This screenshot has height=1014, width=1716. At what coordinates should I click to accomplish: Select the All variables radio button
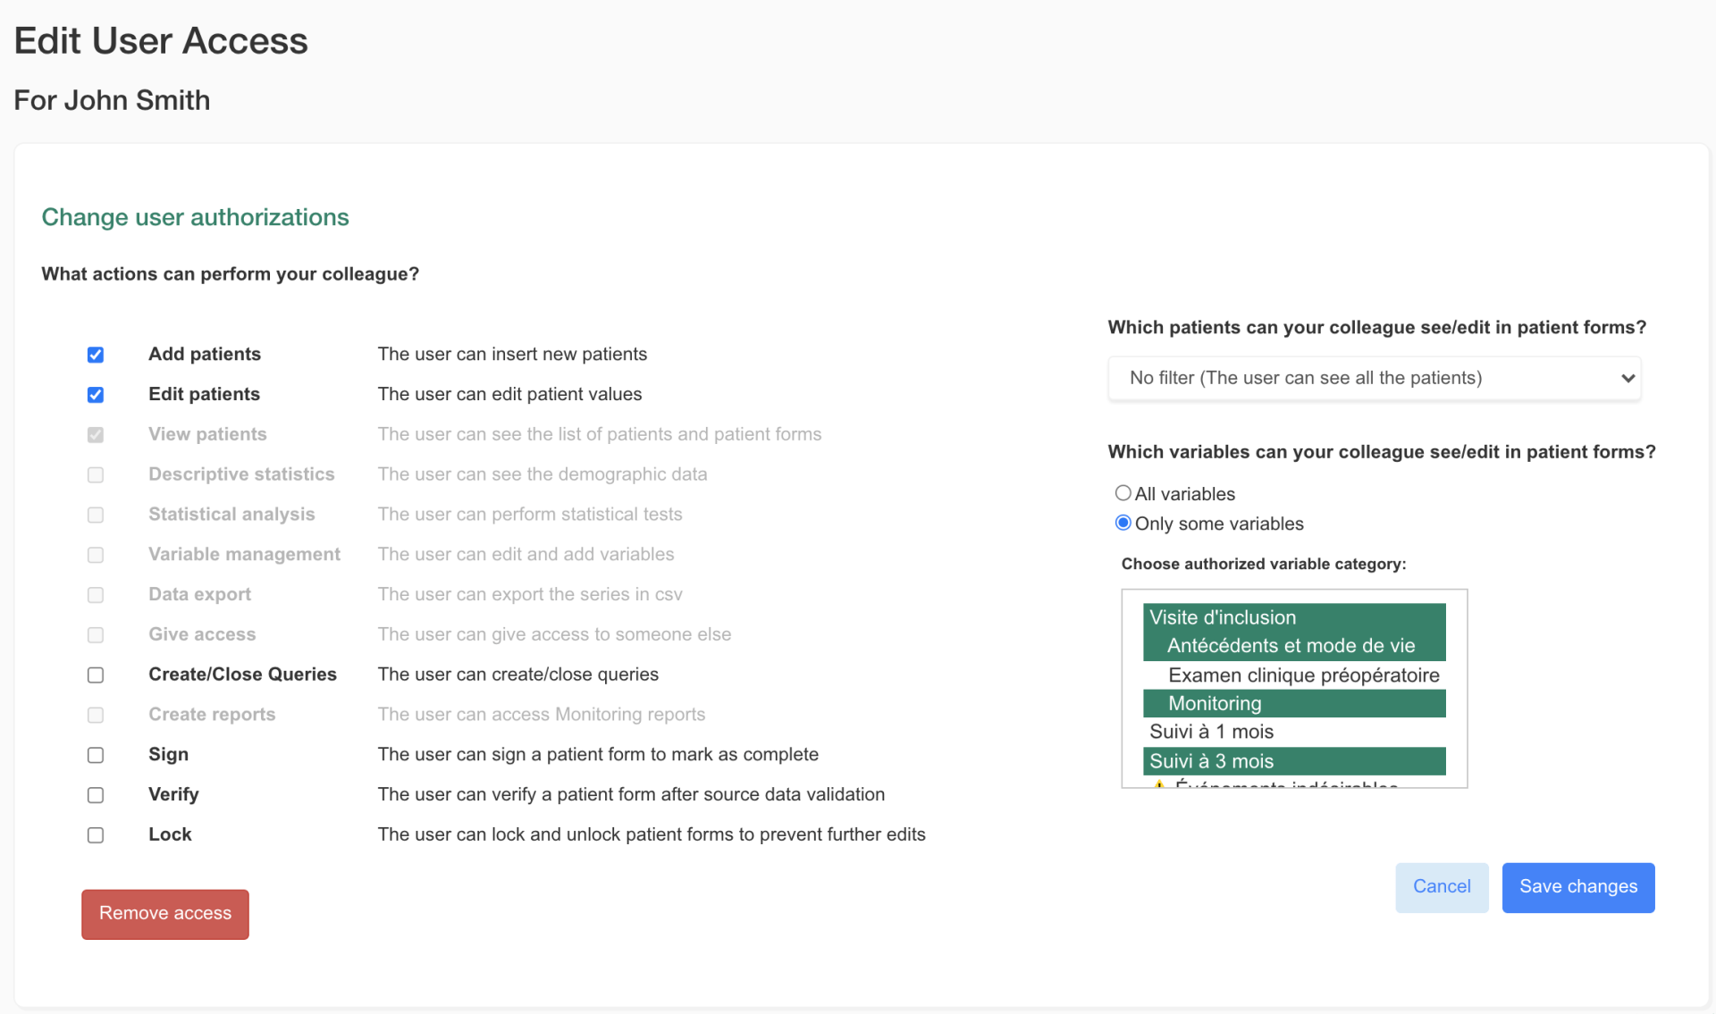1123,493
